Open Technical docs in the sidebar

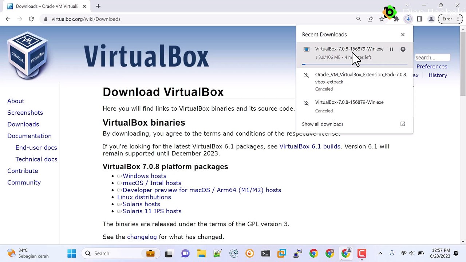pos(36,159)
